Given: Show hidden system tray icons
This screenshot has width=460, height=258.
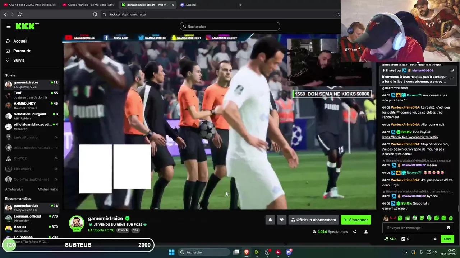Looking at the screenshot, I should (x=406, y=252).
